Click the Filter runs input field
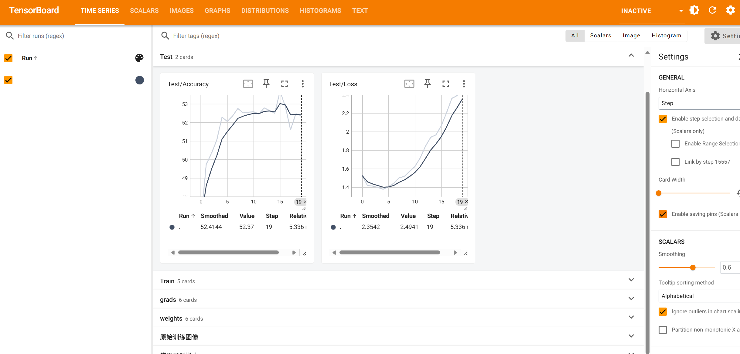Screen dimensions: 740x354 click(x=82, y=36)
